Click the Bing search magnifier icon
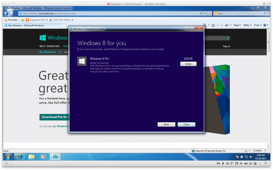Image resolution: width=273 pixels, height=170 pixels. pyautogui.click(x=265, y=13)
